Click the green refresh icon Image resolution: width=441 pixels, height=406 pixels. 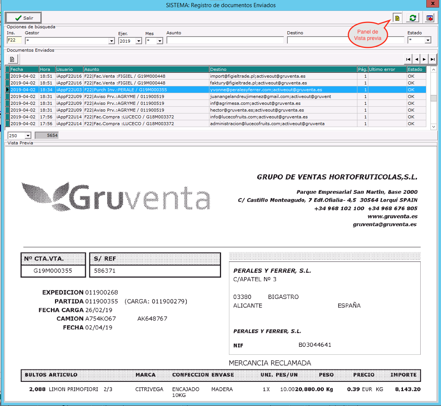[413, 18]
